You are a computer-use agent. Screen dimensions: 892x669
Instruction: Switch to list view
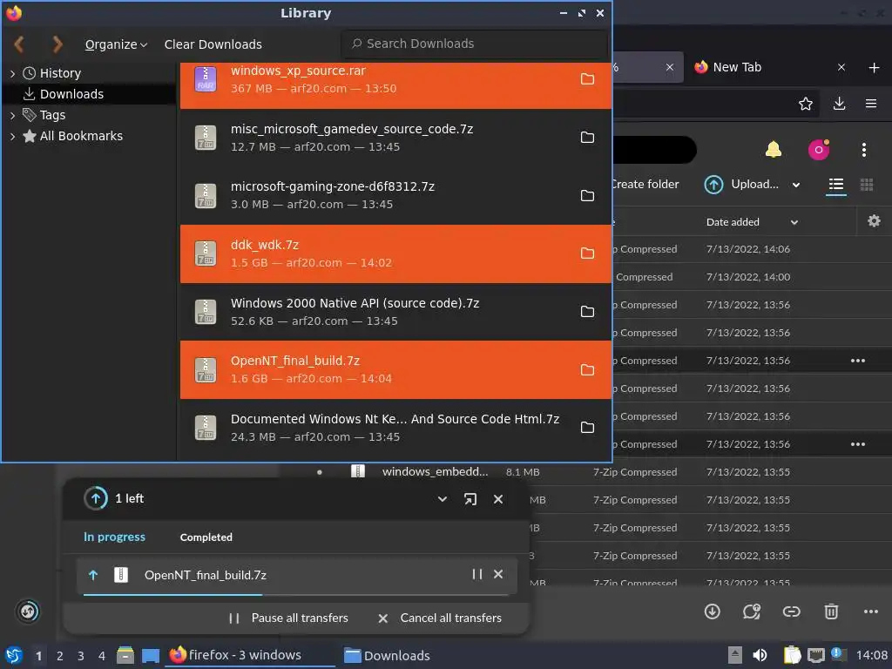point(835,185)
